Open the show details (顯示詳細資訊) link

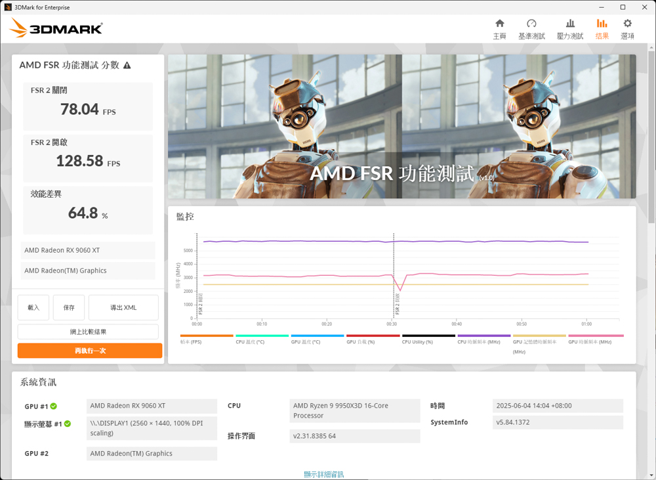pos(324,474)
